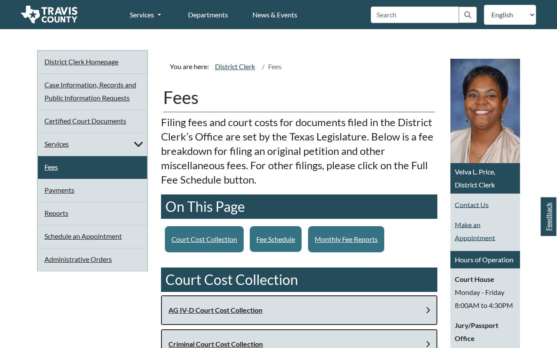Open the Reports page
Image resolution: width=557 pixels, height=348 pixels.
(56, 213)
